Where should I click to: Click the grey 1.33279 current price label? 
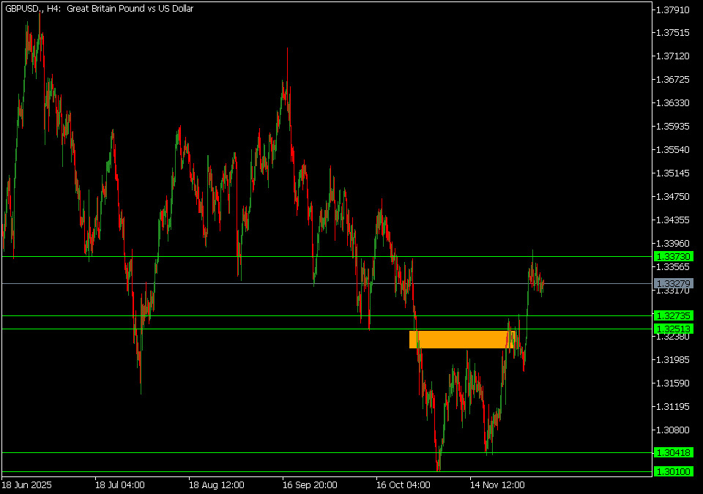tap(674, 283)
